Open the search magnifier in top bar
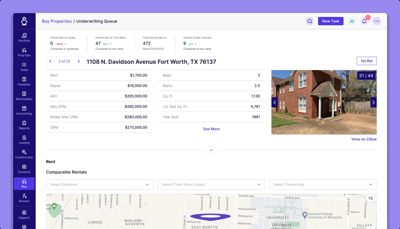The image size is (400, 229). coord(310,21)
